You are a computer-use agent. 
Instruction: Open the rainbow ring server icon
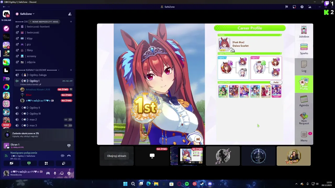click(x=6, y=87)
